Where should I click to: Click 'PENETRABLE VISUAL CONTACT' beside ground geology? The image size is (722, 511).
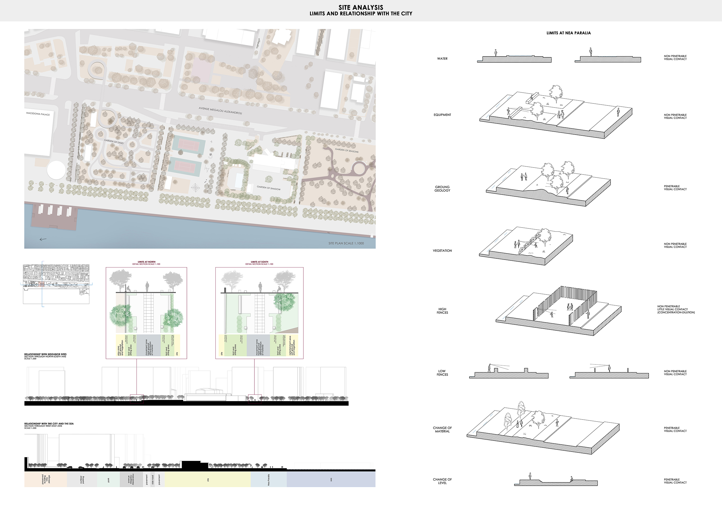point(675,188)
